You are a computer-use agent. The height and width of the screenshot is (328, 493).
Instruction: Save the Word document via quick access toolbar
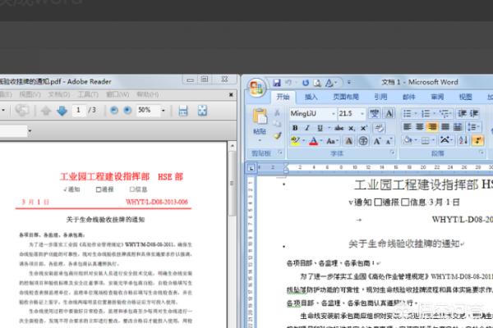278,83
